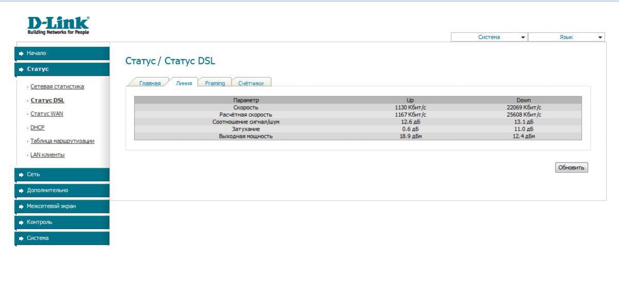Expand the Межсетевой экран section

(51, 206)
